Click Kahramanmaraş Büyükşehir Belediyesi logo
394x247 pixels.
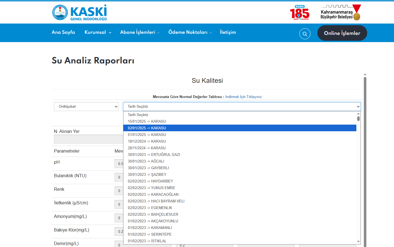click(340, 12)
